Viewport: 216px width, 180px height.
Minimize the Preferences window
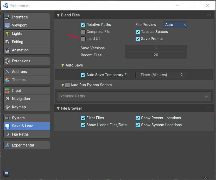coord(177,5)
